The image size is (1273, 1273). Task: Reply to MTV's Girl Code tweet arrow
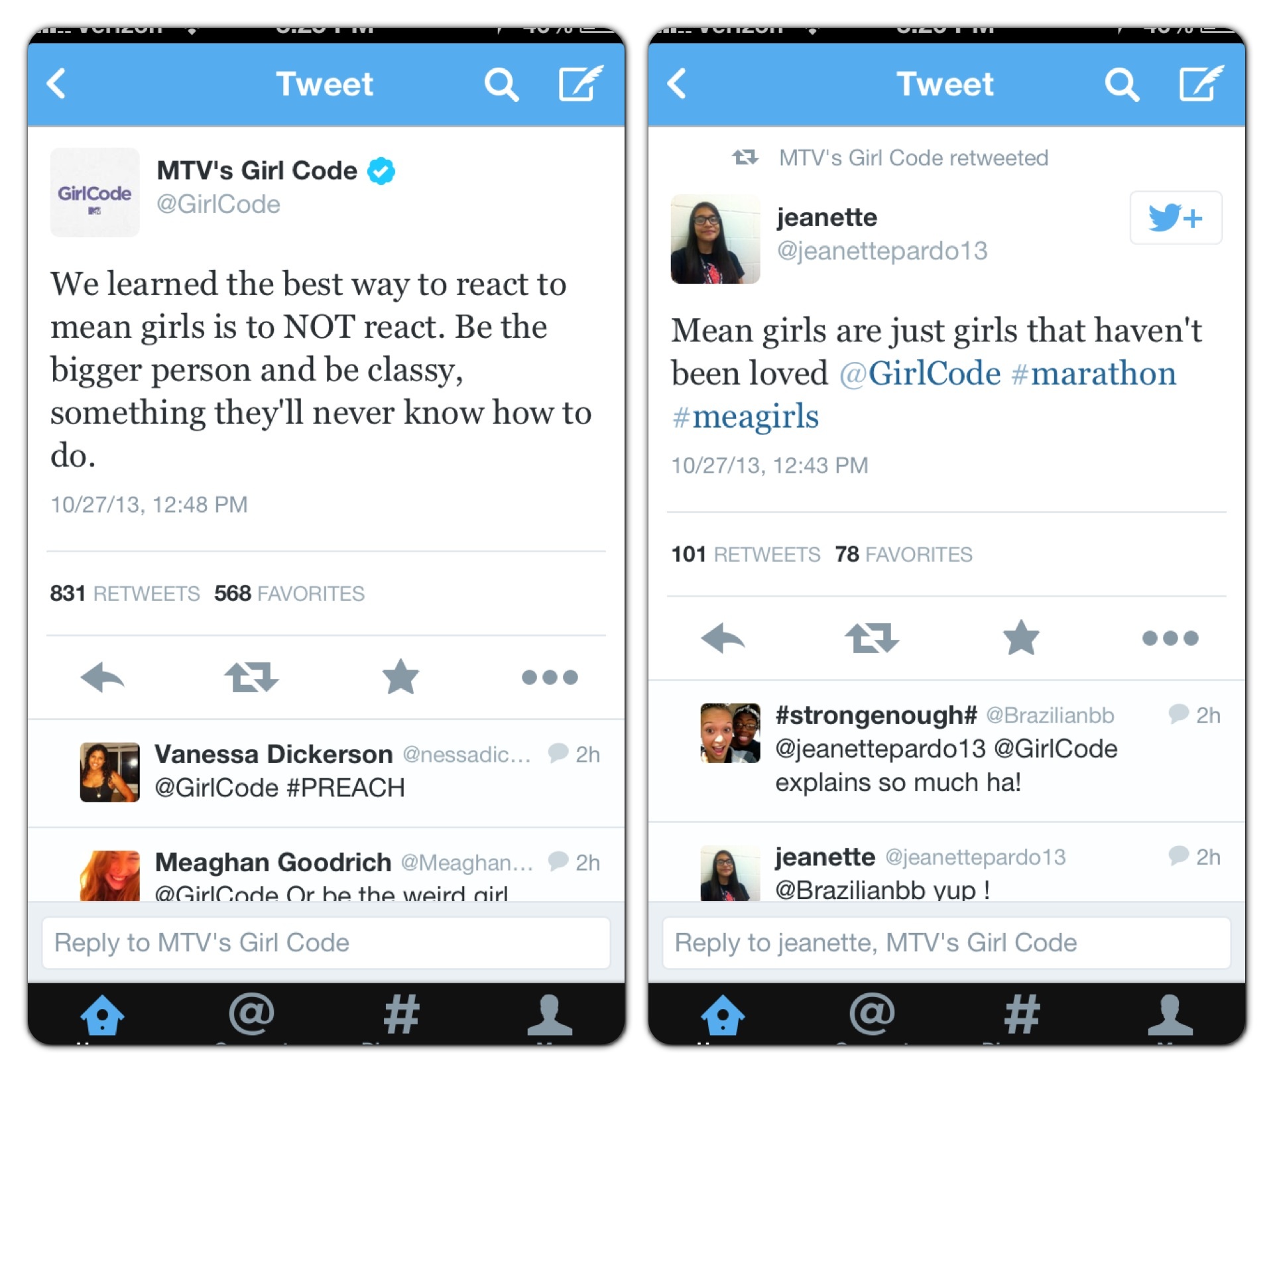[x=103, y=677]
